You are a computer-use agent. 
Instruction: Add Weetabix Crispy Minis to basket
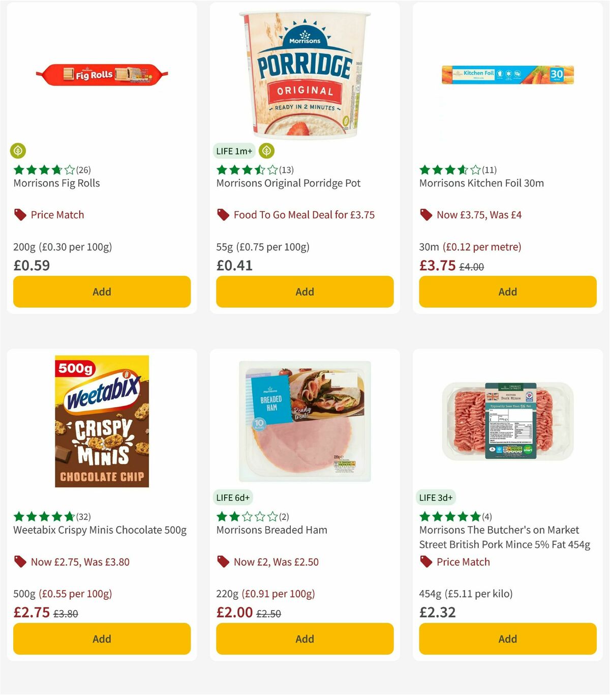(x=102, y=639)
